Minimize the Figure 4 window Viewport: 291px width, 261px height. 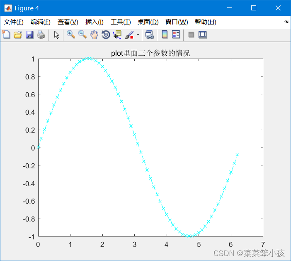[230, 8]
